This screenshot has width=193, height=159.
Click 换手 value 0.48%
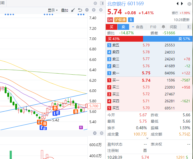point(141,128)
